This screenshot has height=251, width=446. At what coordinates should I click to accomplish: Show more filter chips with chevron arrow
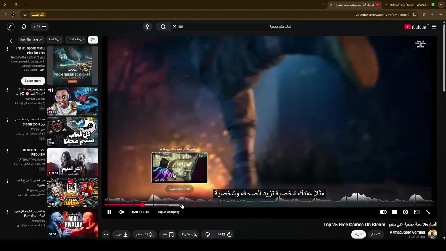point(11,41)
